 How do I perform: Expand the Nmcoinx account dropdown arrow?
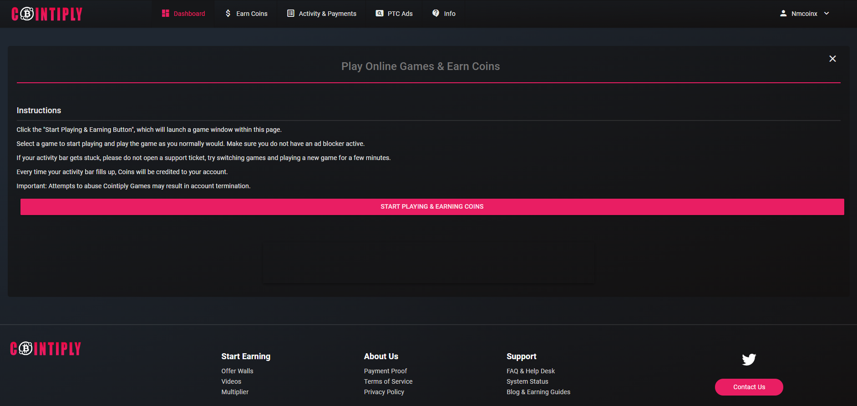tap(827, 14)
